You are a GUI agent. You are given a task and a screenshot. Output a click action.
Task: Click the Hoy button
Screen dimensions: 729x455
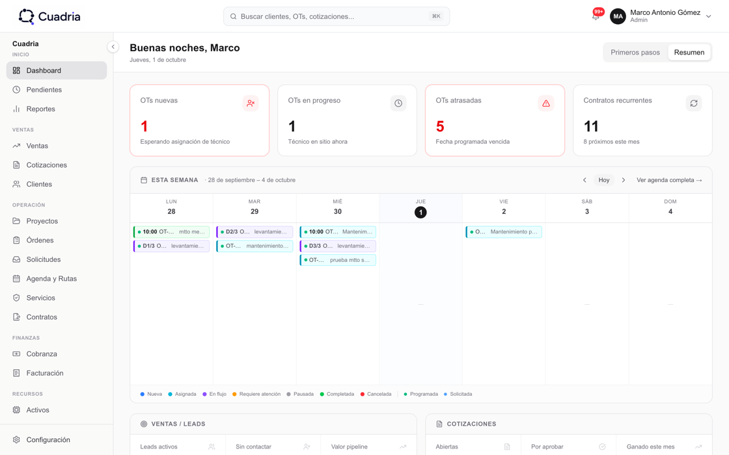click(604, 180)
